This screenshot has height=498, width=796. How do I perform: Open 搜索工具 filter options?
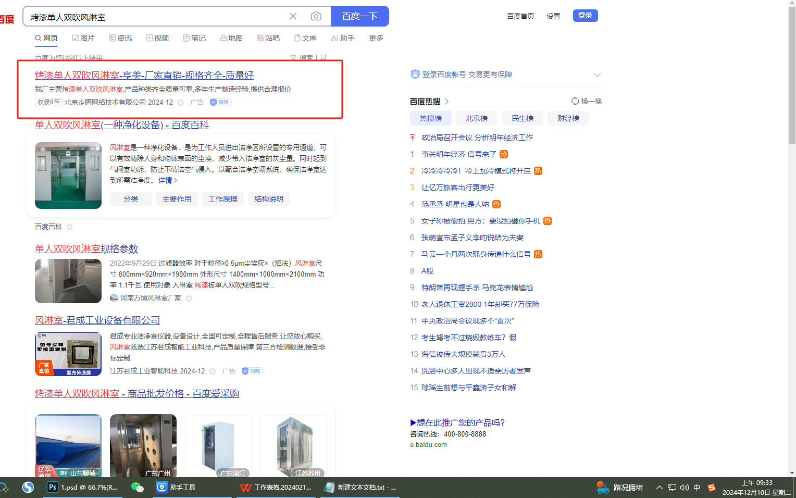[x=308, y=57]
